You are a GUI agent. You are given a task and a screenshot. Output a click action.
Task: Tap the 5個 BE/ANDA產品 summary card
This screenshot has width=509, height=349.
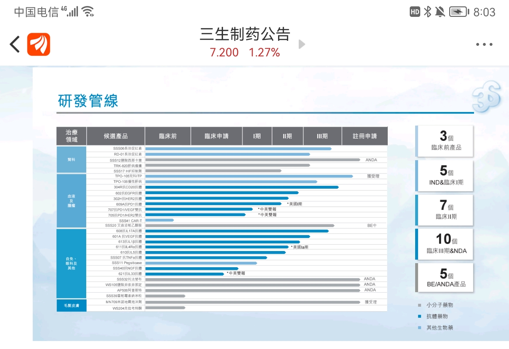tap(444, 277)
